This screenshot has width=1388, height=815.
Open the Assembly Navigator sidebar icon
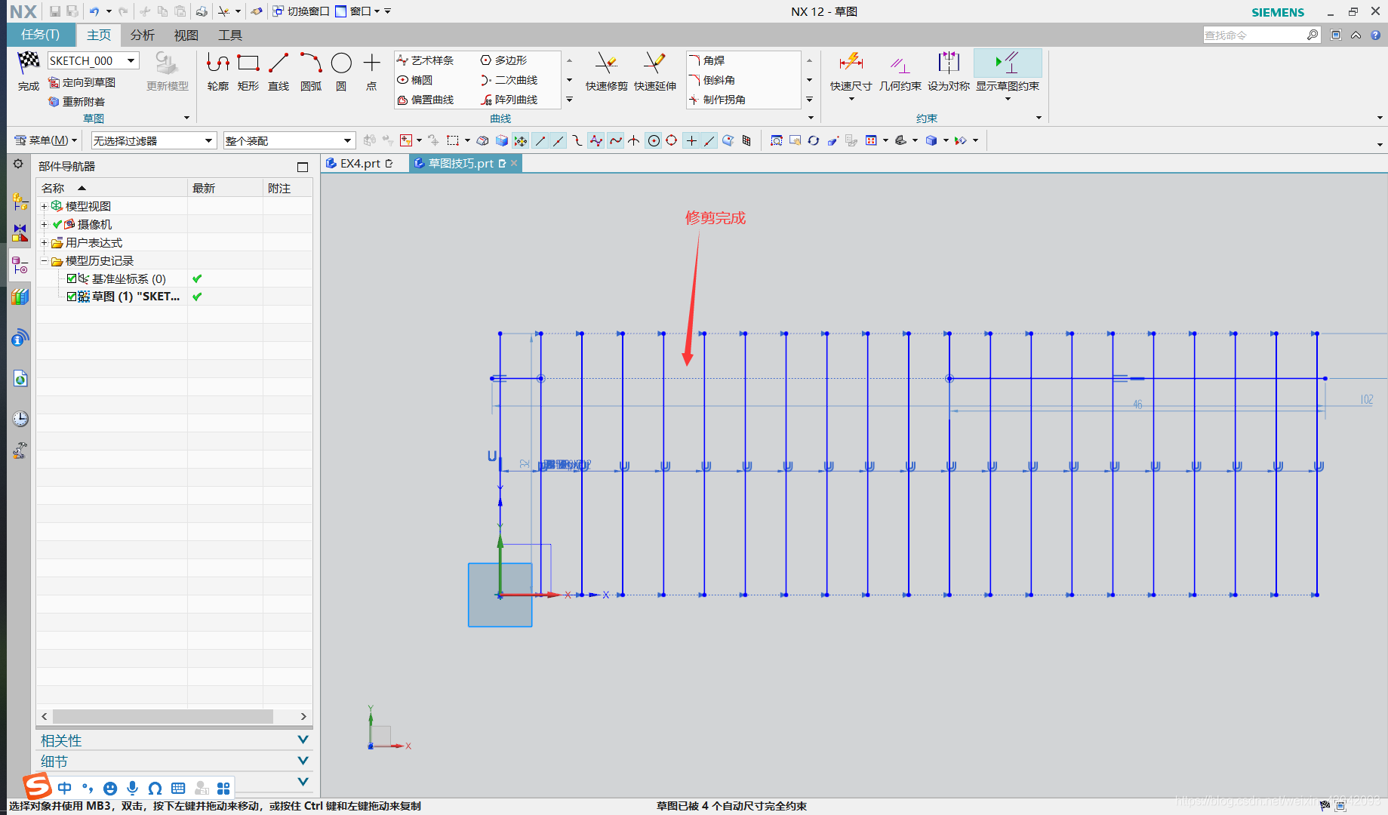(20, 201)
